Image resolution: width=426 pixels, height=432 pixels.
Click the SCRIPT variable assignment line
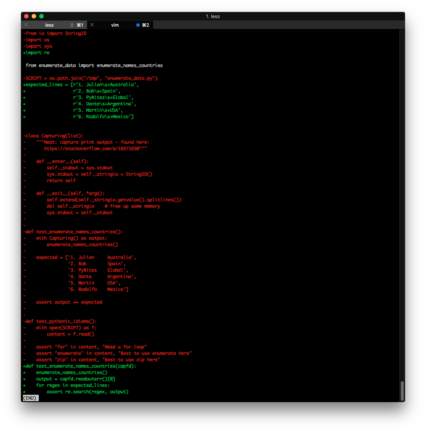pyautogui.click(x=90, y=78)
